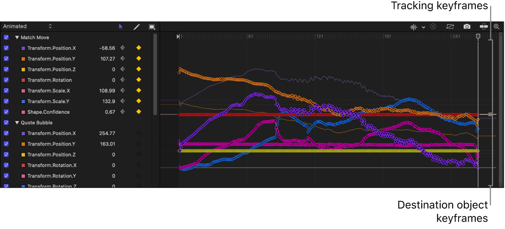
Task: Click the clear curve list button
Action: (433, 26)
